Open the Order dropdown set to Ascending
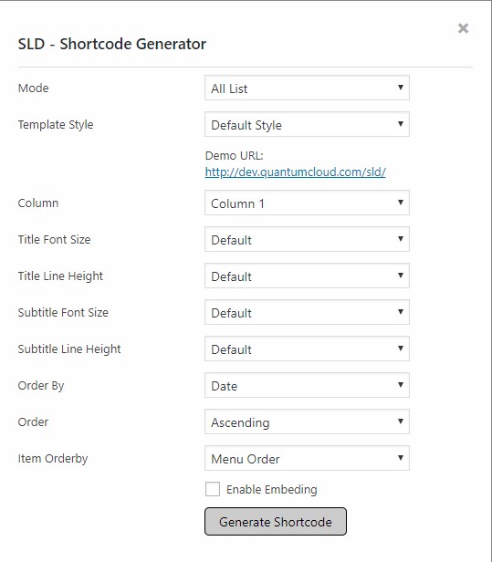Image resolution: width=492 pixels, height=562 pixels. click(x=307, y=421)
